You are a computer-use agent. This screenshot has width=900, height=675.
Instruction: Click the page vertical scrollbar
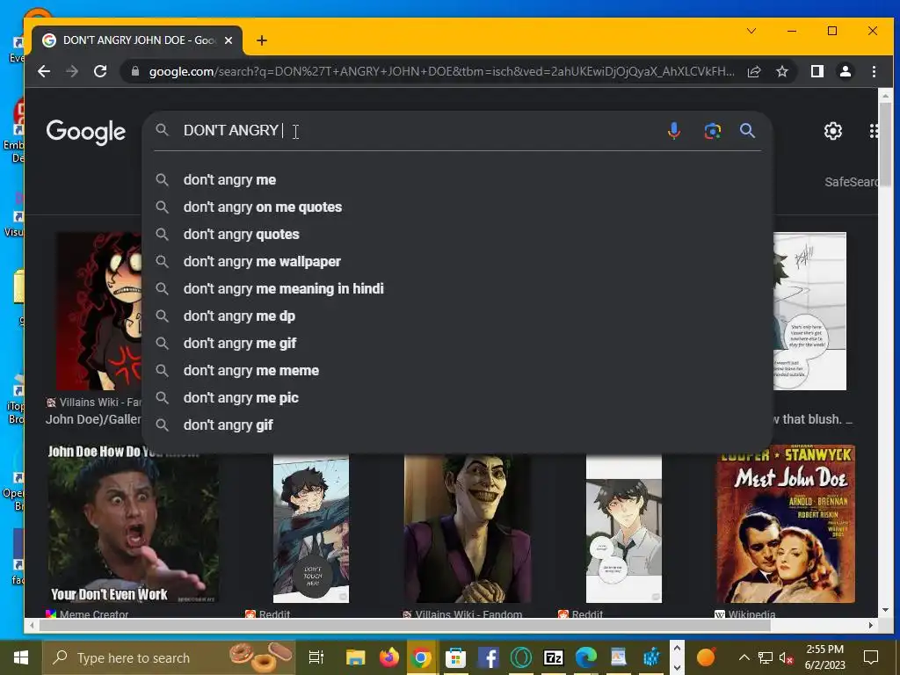886,143
